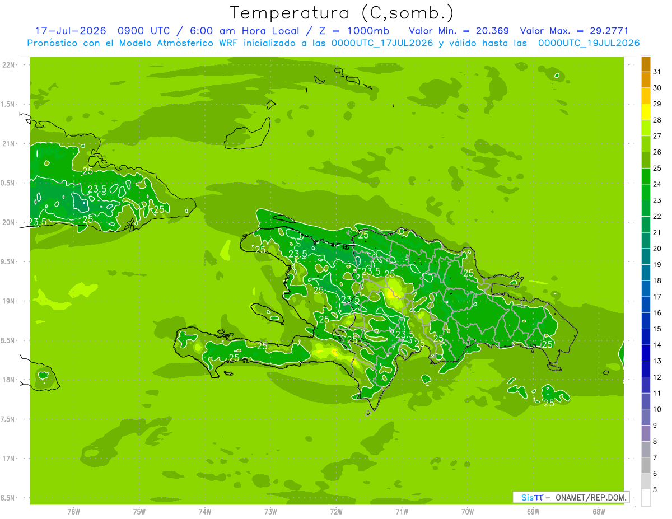Click the "71W" longitude axis label
672x519 pixels.
[x=402, y=511]
